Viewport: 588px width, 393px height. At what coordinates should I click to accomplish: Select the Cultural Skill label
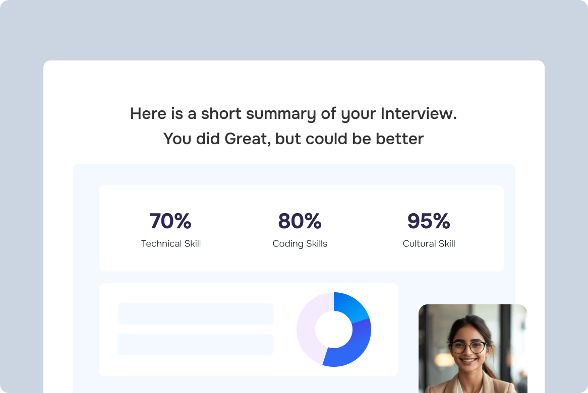click(x=429, y=243)
